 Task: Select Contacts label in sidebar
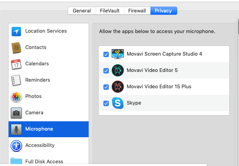(x=36, y=47)
